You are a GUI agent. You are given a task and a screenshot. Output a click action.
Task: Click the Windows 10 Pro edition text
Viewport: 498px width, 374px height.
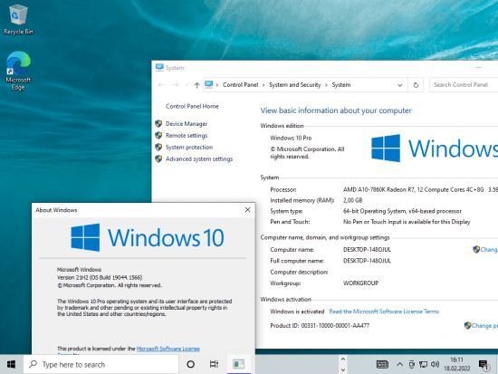click(x=291, y=138)
